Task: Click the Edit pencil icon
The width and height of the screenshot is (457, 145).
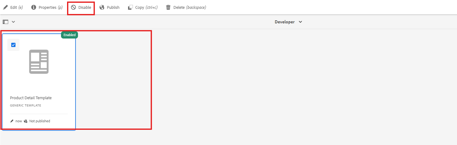Action: 5,7
